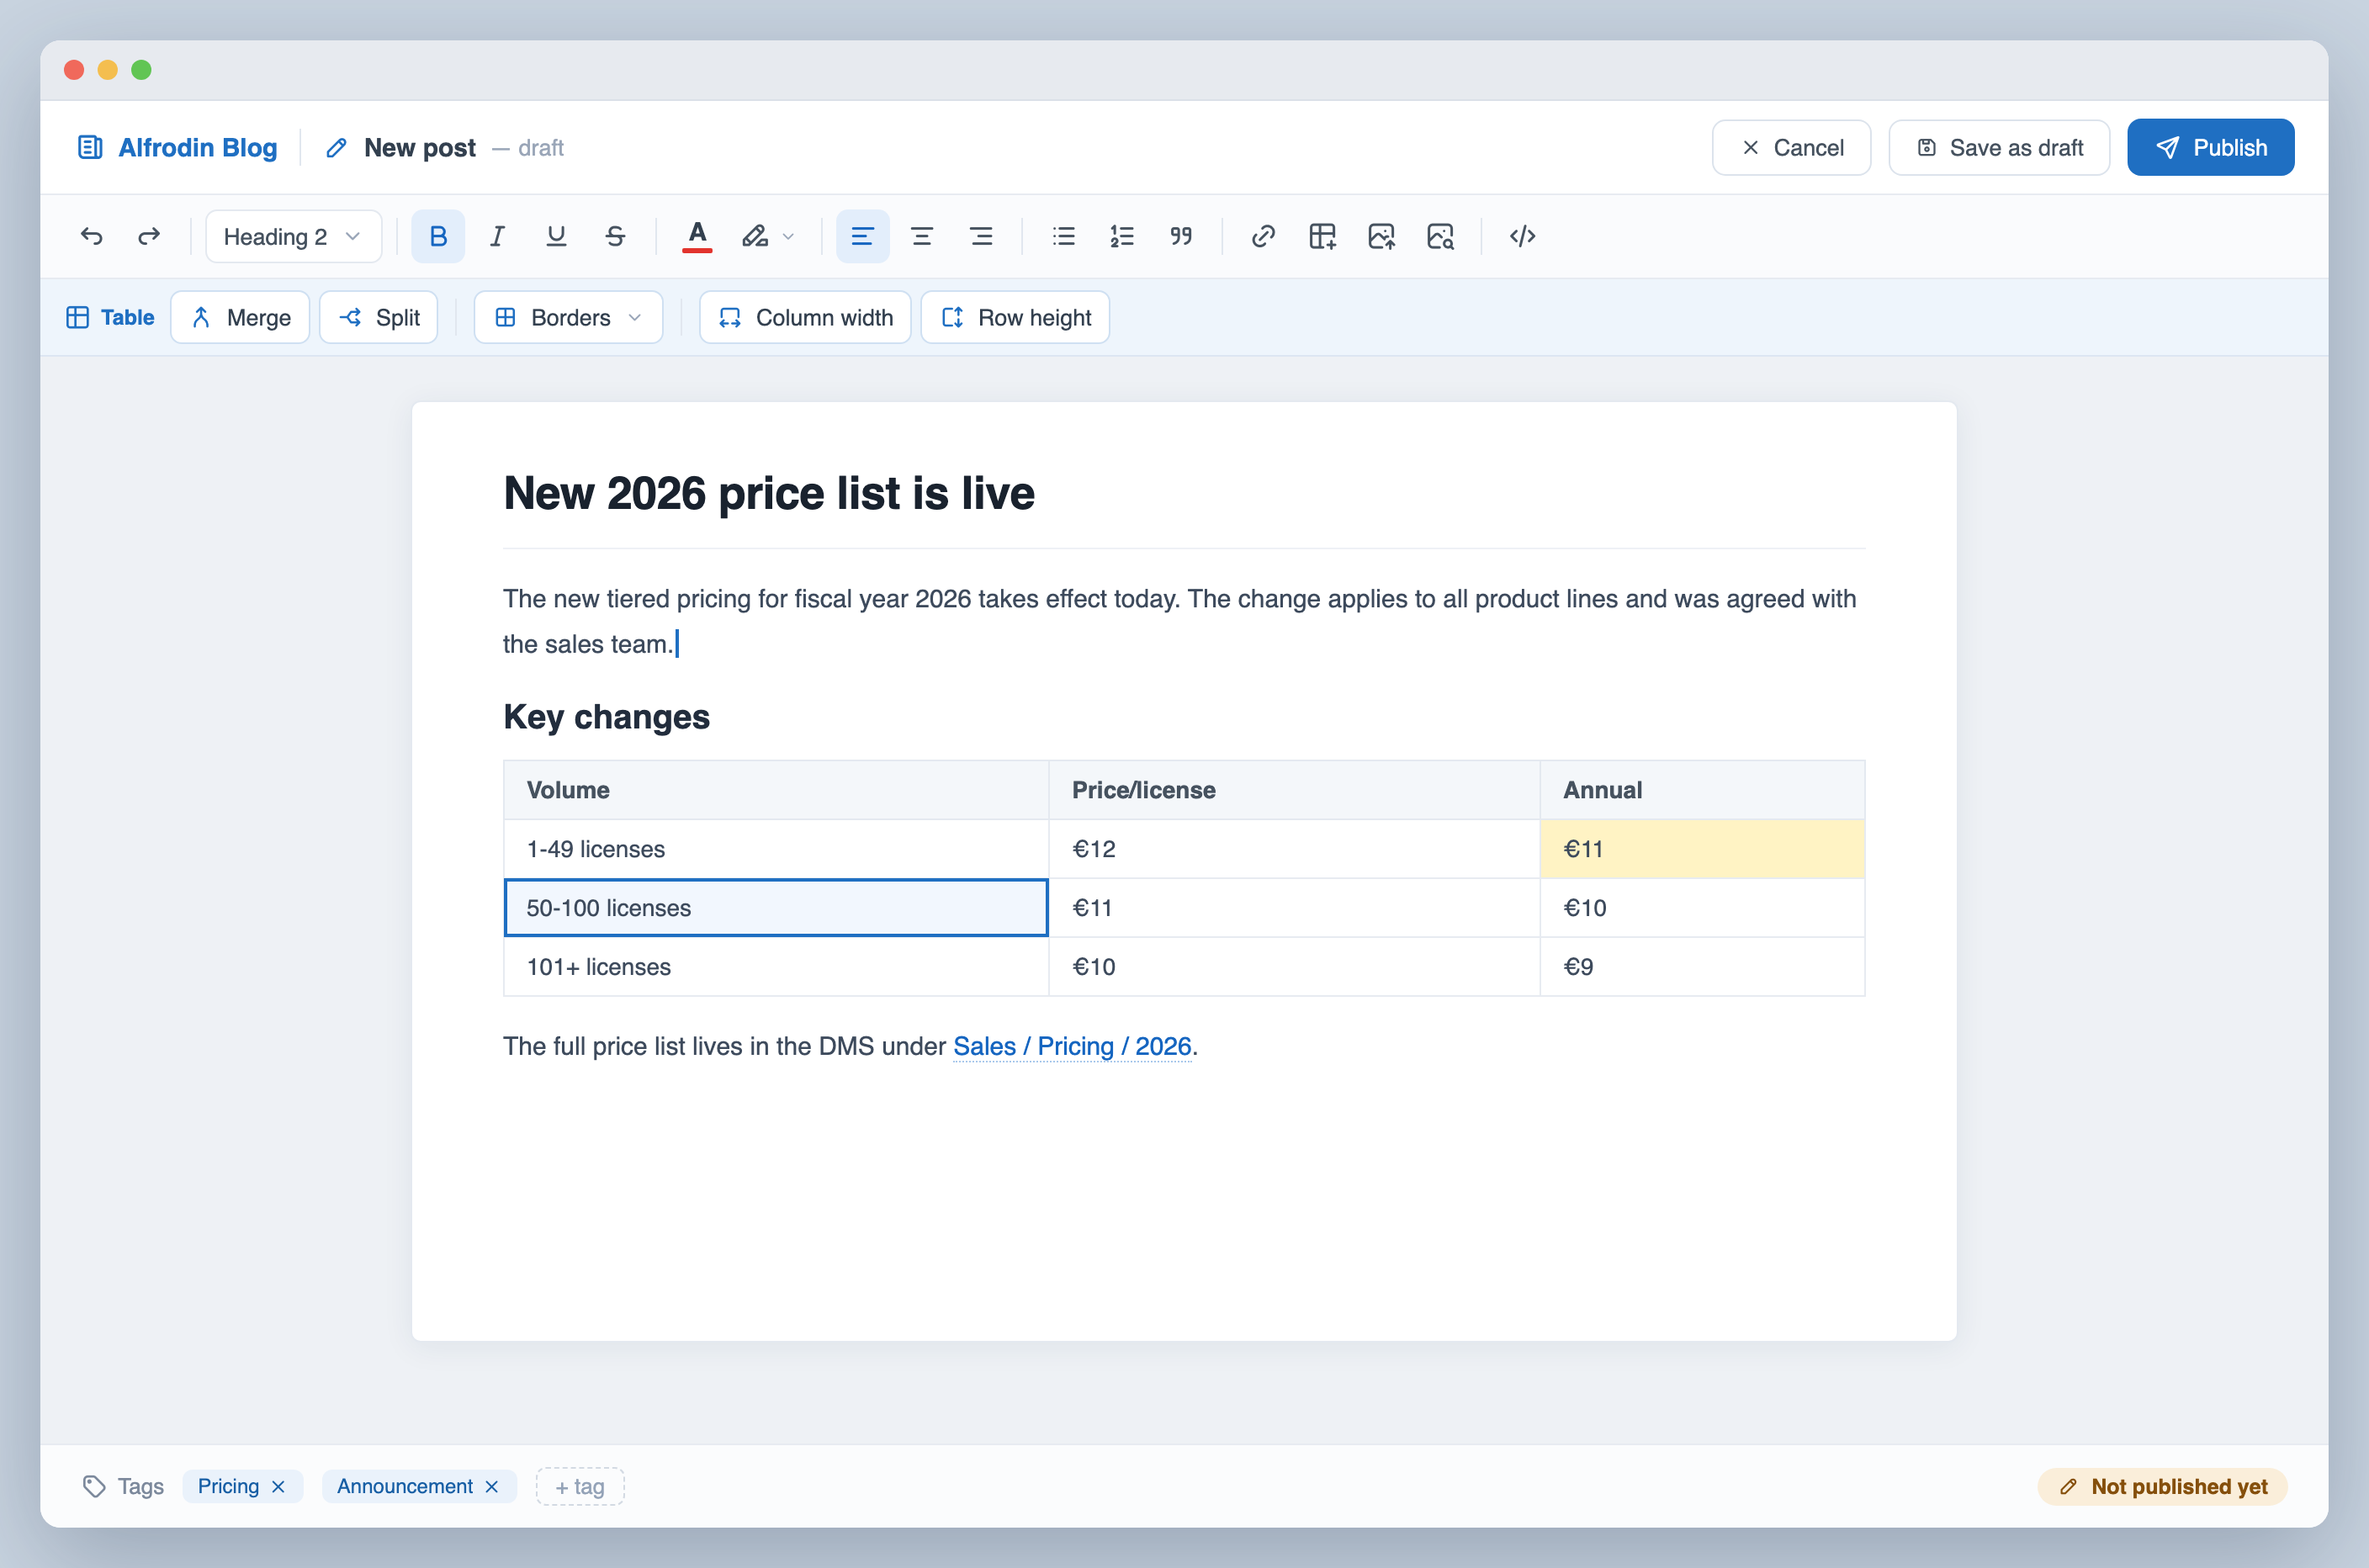Select the €12 price cell
This screenshot has height=1568, width=2369.
pos(1294,849)
